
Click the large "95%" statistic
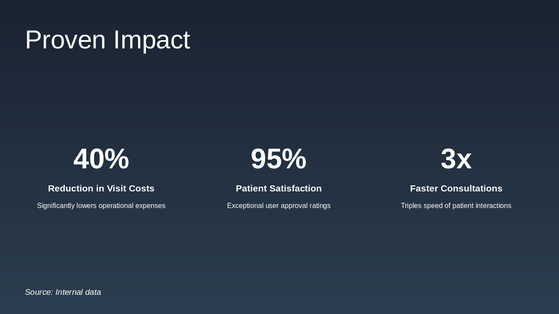pos(279,159)
